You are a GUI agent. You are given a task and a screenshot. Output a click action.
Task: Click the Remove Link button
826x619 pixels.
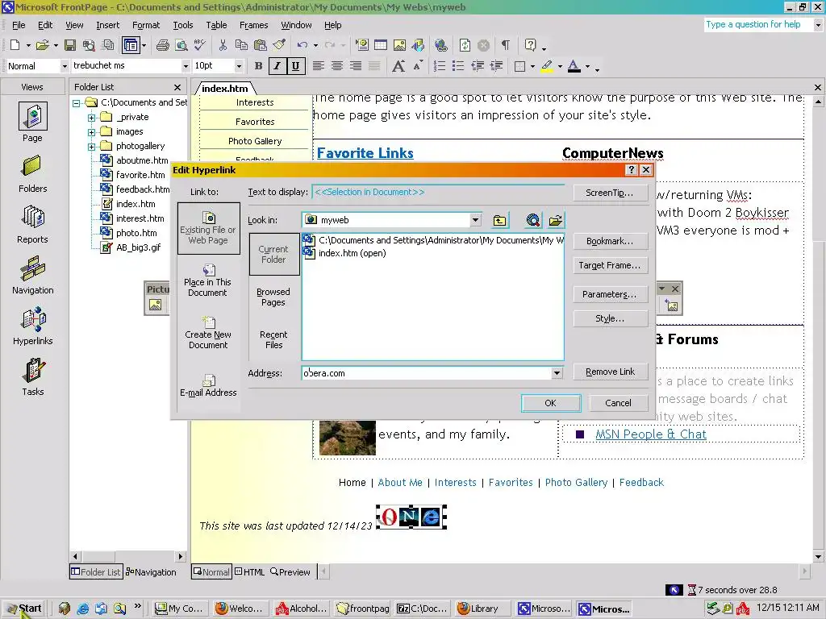(x=610, y=372)
